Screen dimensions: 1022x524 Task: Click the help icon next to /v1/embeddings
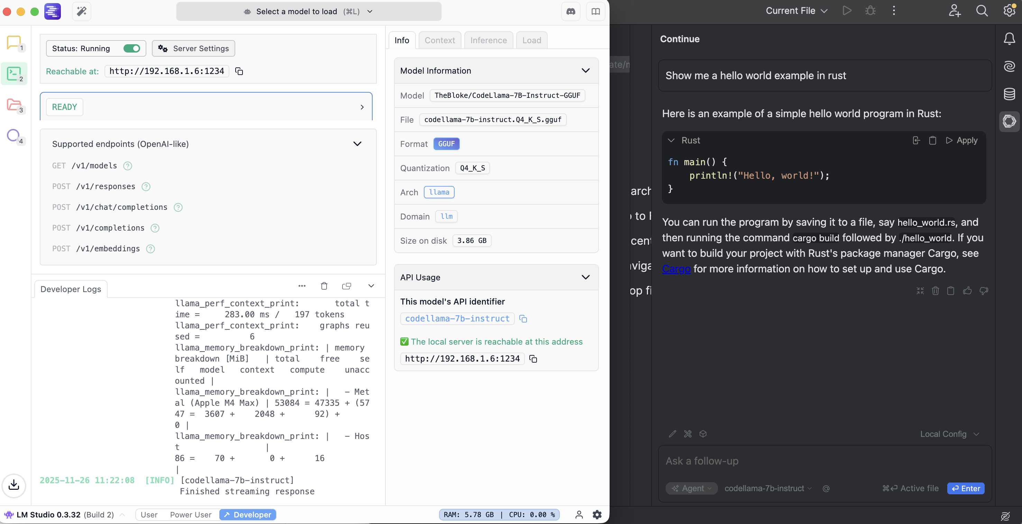click(x=150, y=249)
